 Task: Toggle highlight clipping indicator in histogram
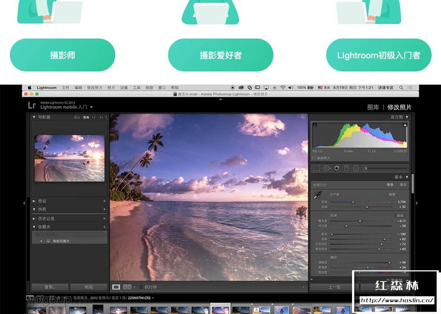point(405,125)
